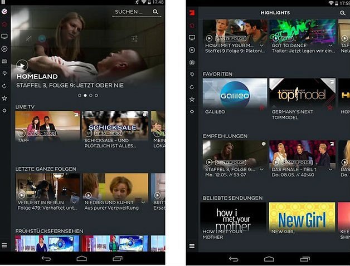
Task: Select the circled play sidebar icon on the Highlights screen
Action: (192, 50)
